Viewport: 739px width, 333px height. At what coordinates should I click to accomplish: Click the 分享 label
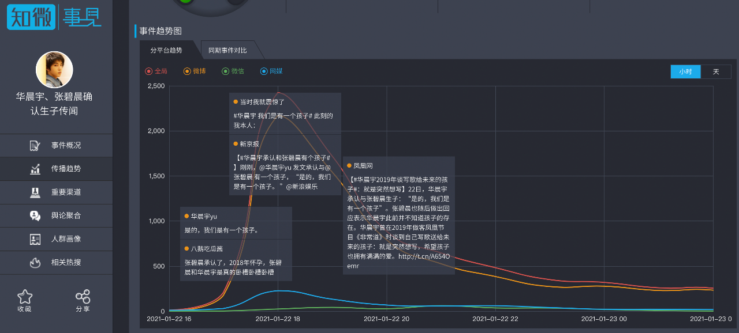click(x=83, y=309)
